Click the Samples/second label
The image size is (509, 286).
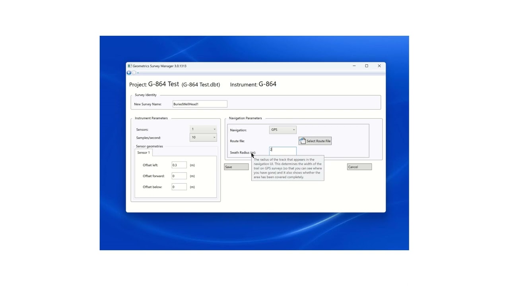click(148, 138)
